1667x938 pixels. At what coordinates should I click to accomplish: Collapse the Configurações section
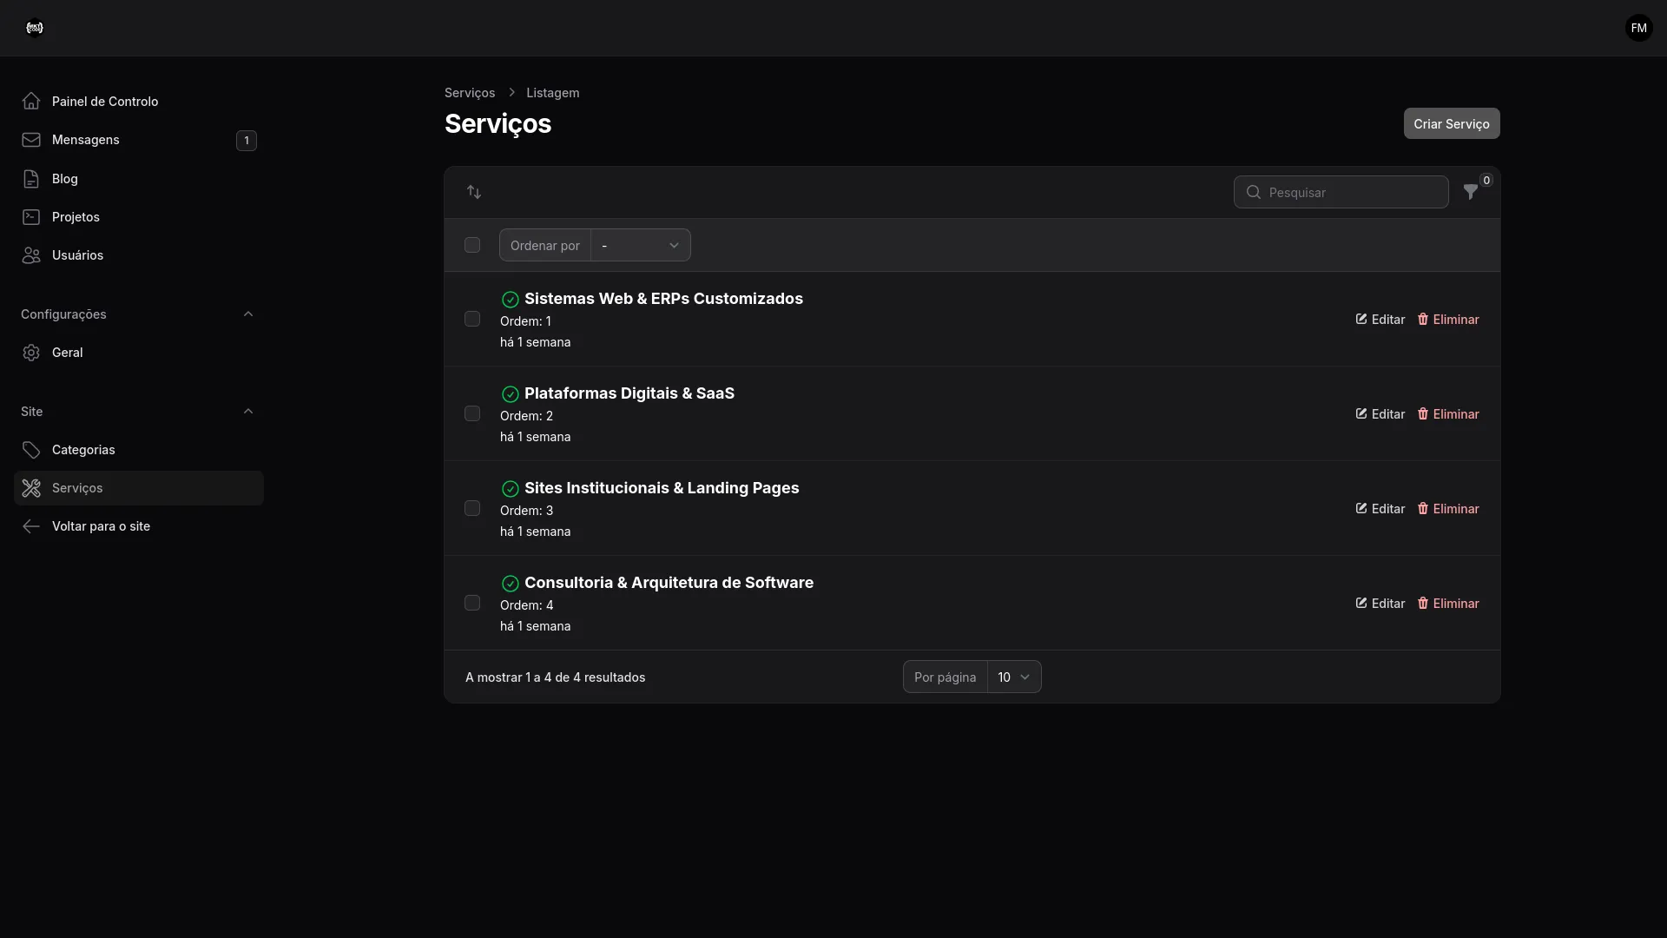249,314
